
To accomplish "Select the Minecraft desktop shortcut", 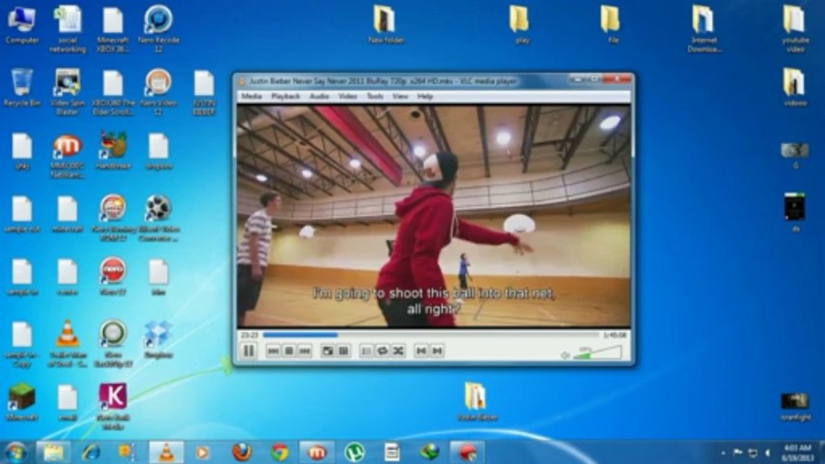I will (21, 402).
